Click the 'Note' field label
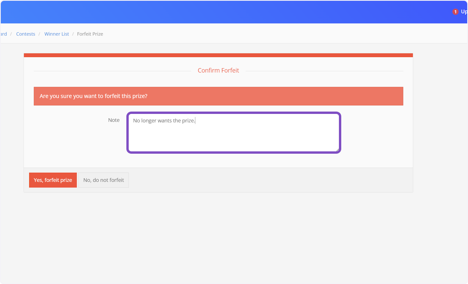The image size is (468, 284). click(114, 120)
